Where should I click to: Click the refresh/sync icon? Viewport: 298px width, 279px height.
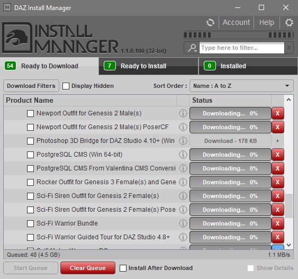point(210,22)
